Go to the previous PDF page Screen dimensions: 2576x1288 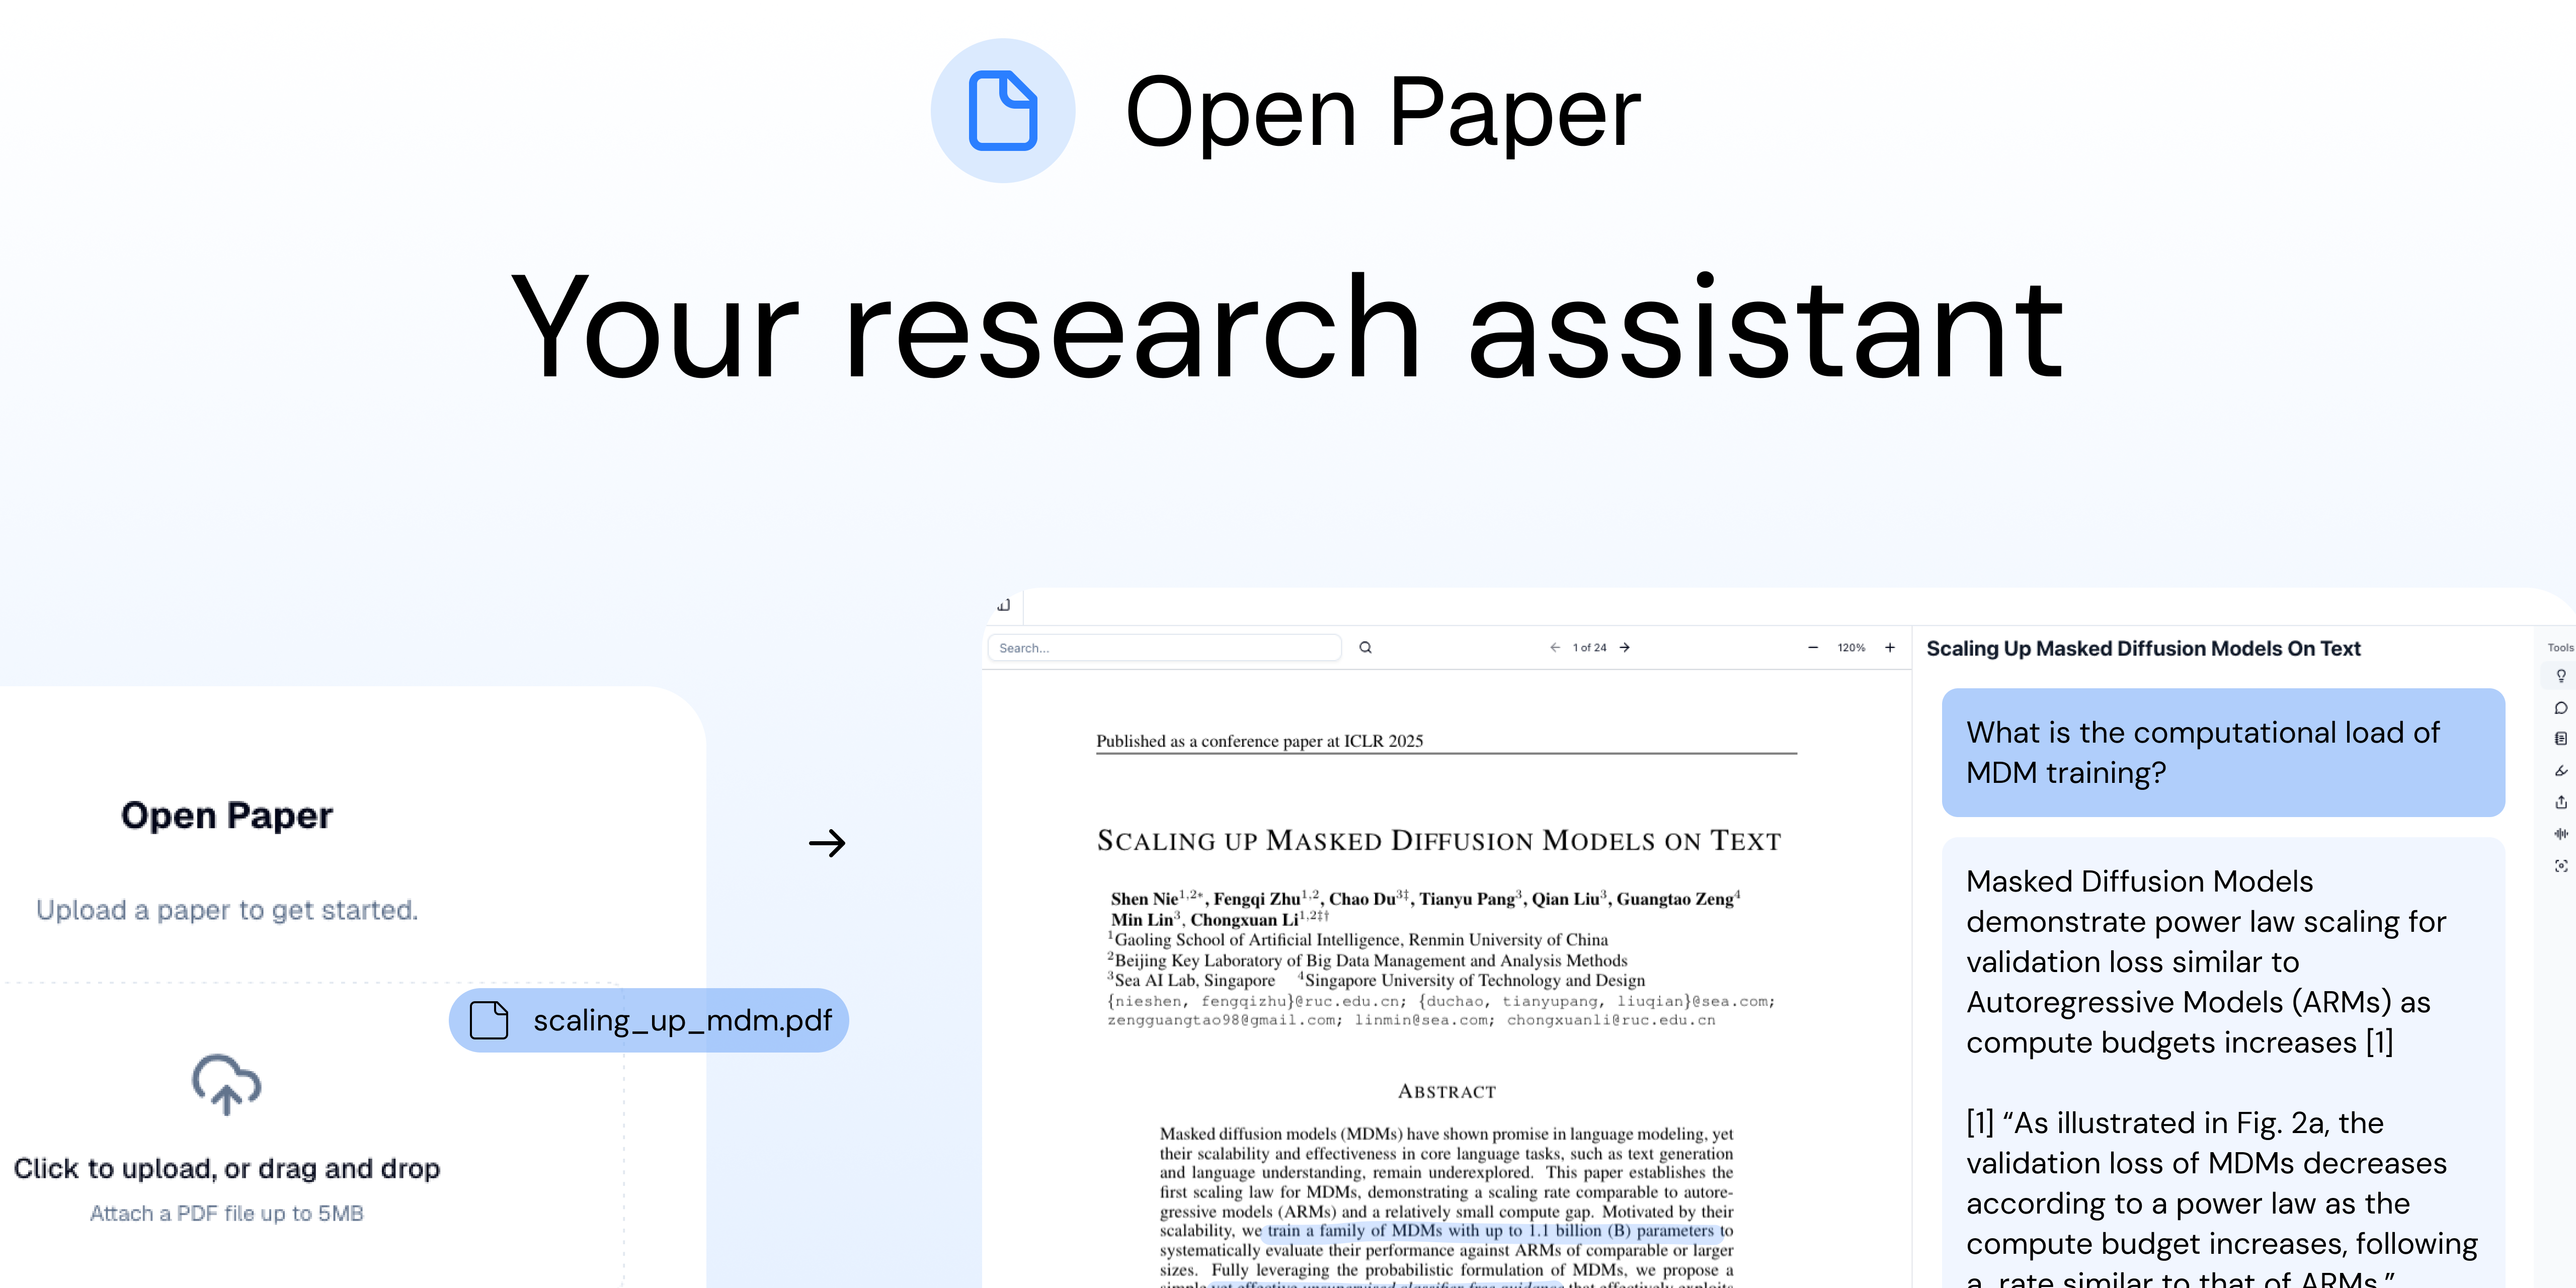(x=1555, y=647)
